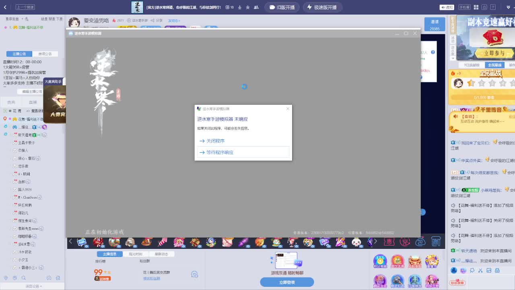Start the fast-version broadcast (极速版开播)
This screenshot has height=290, width=515.
pos(322,7)
